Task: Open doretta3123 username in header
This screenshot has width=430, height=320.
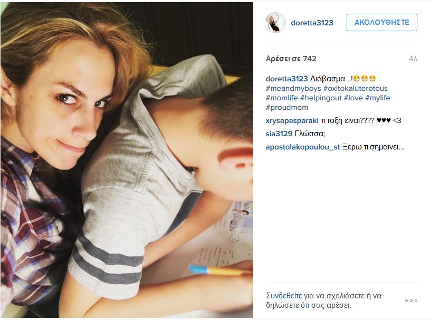Action: point(312,23)
